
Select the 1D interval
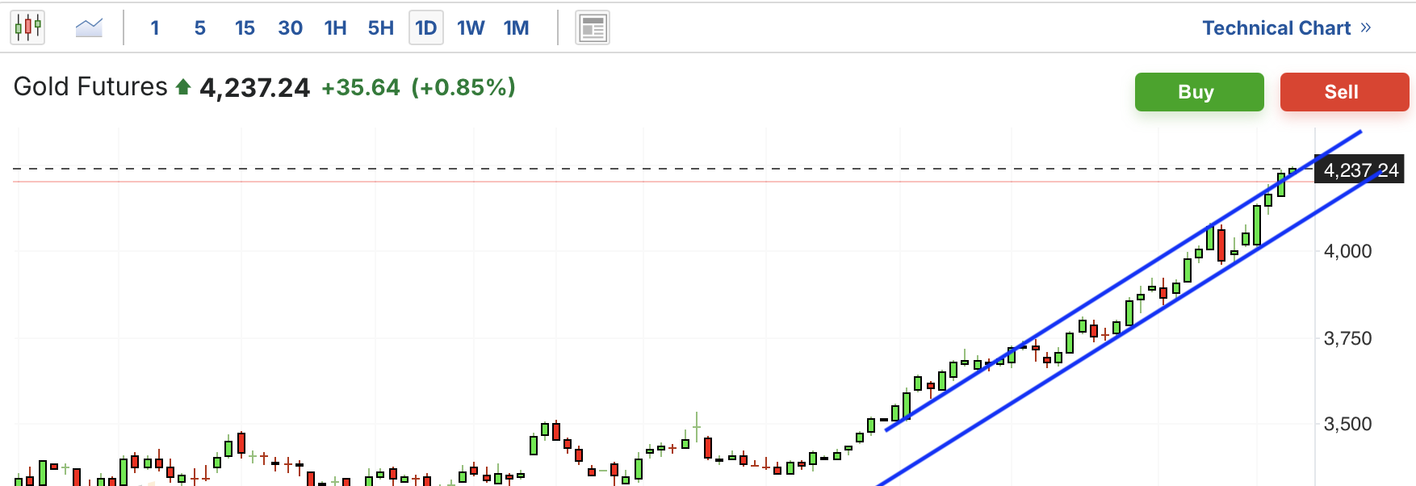pyautogui.click(x=426, y=28)
